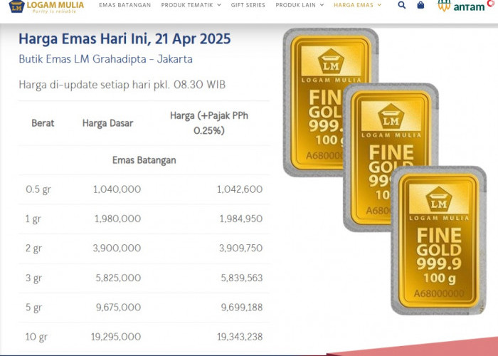Open the Produk Lain menu
Viewport: 498px width, 356px height.
pos(296,5)
